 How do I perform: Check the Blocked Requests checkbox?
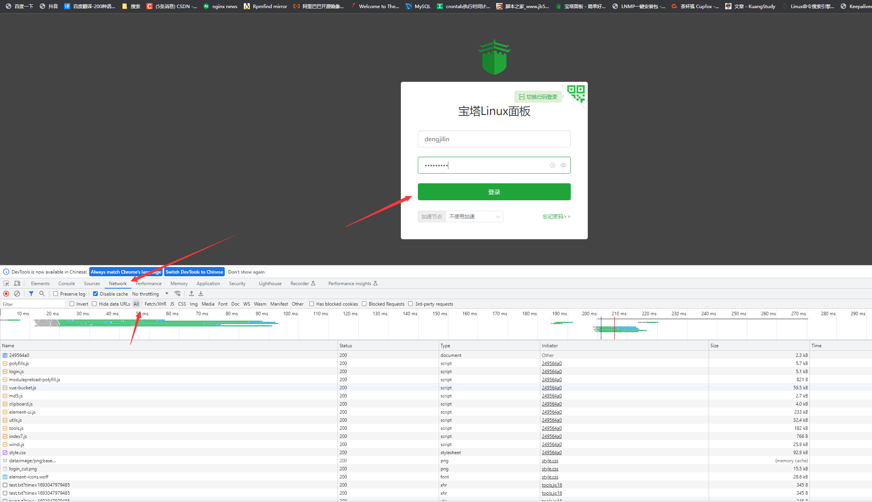point(364,304)
